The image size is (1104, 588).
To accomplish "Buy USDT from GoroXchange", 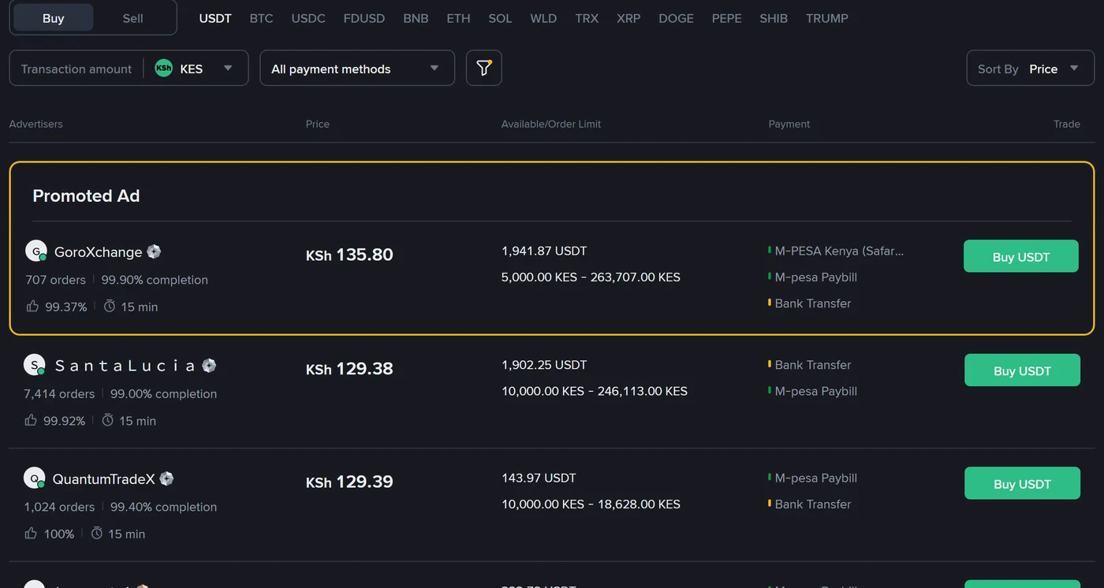I will (x=1021, y=256).
